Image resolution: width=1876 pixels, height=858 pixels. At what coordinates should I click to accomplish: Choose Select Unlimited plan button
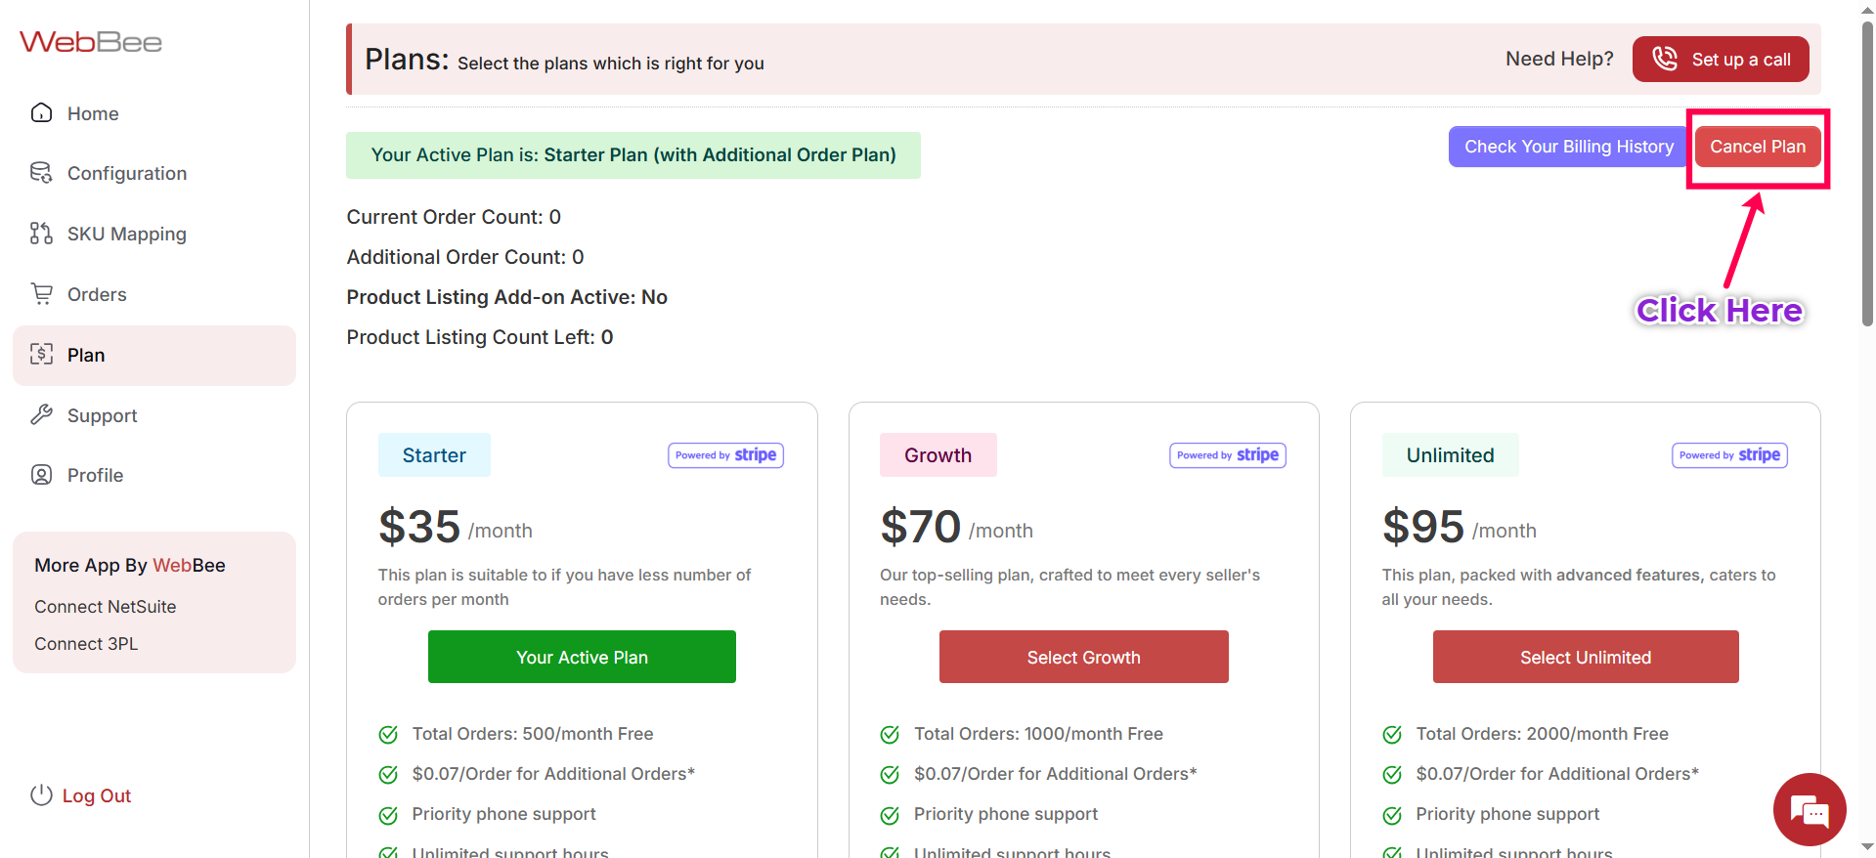tap(1585, 657)
